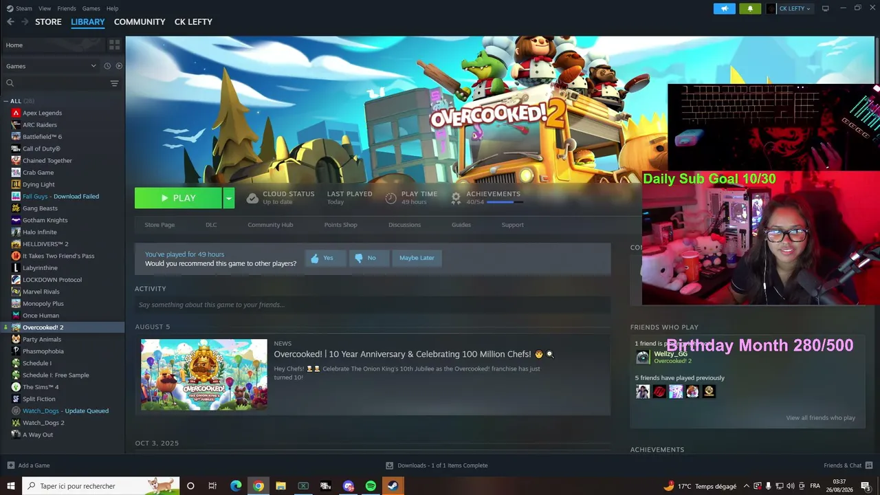Click the activity post text field
The width and height of the screenshot is (880, 495).
(373, 305)
